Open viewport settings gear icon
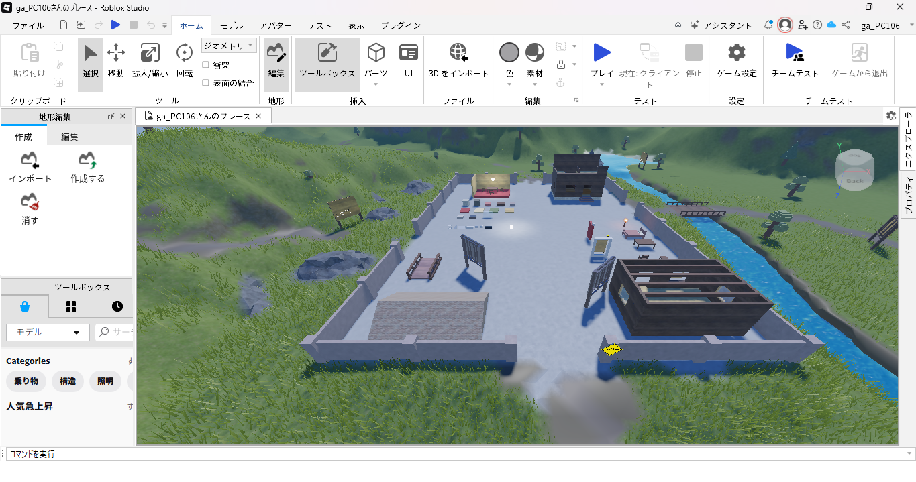The height and width of the screenshot is (482, 916). click(891, 115)
